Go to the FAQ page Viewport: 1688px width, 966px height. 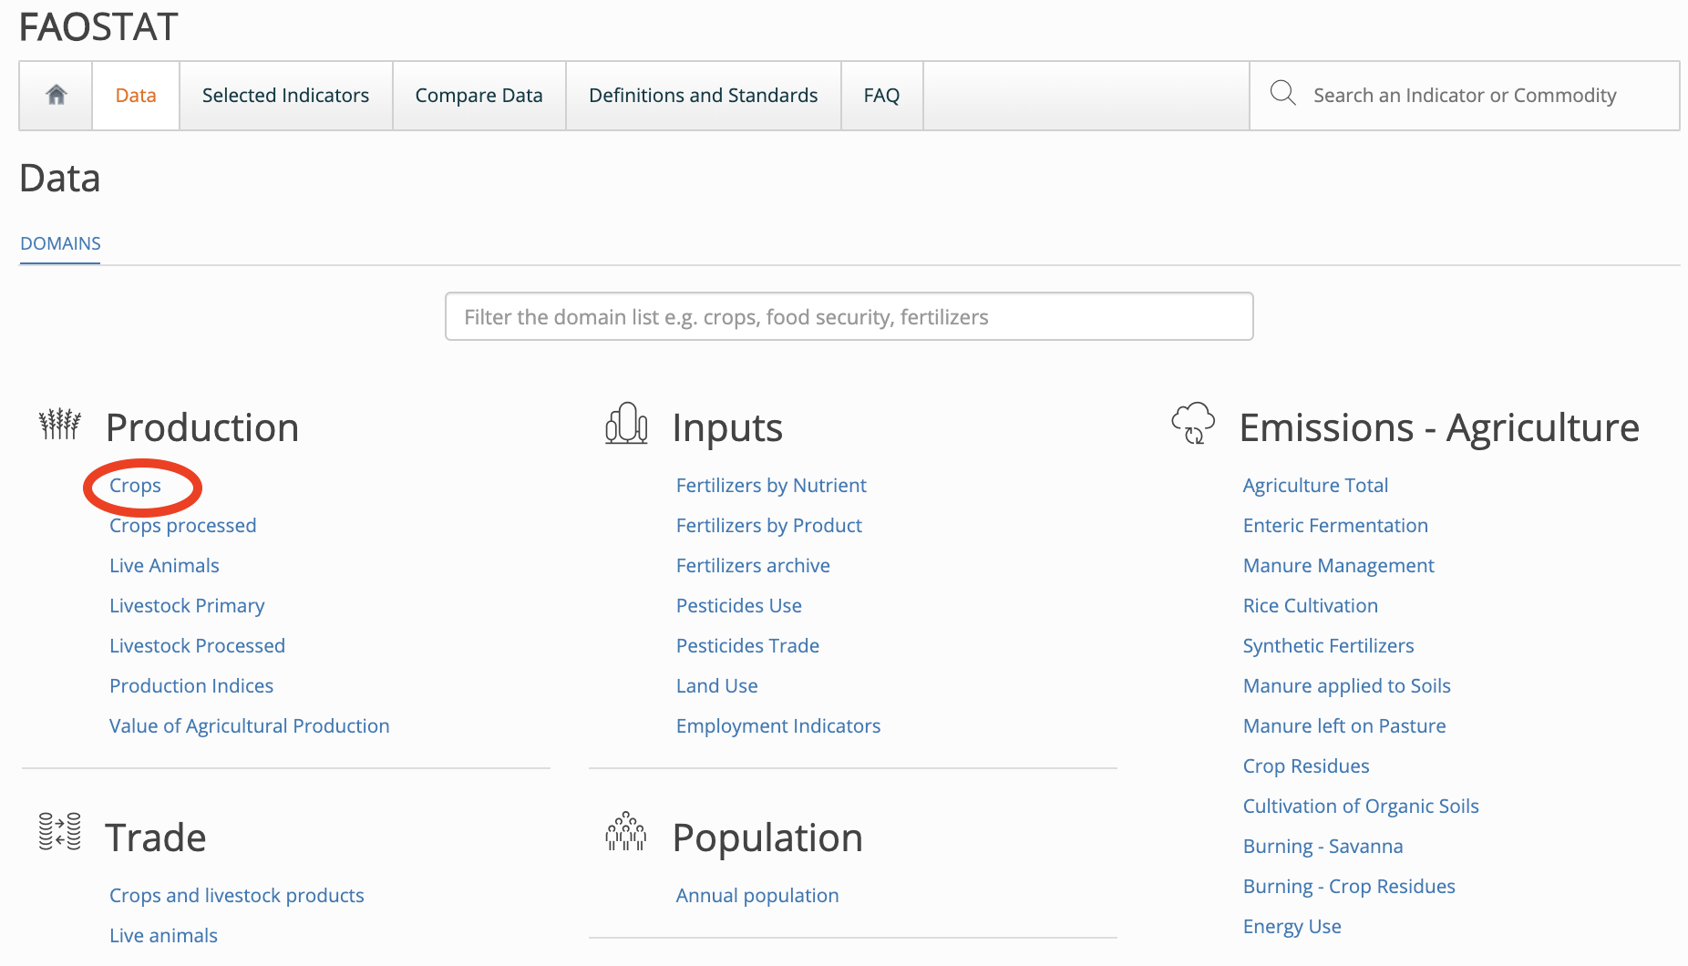click(881, 96)
